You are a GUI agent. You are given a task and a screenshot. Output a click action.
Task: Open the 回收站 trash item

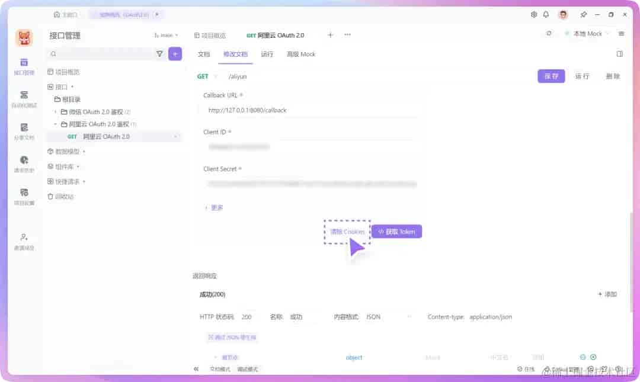click(x=60, y=197)
